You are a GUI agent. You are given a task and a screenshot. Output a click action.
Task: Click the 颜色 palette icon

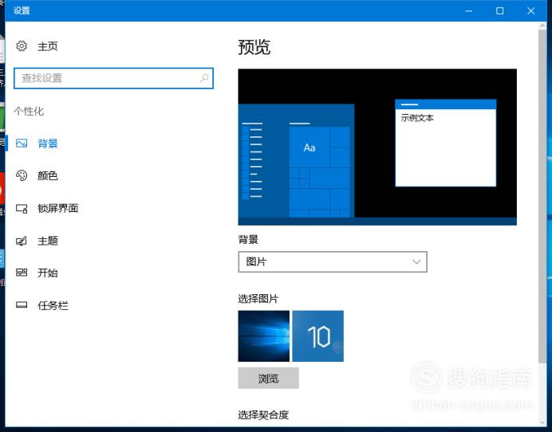(22, 175)
